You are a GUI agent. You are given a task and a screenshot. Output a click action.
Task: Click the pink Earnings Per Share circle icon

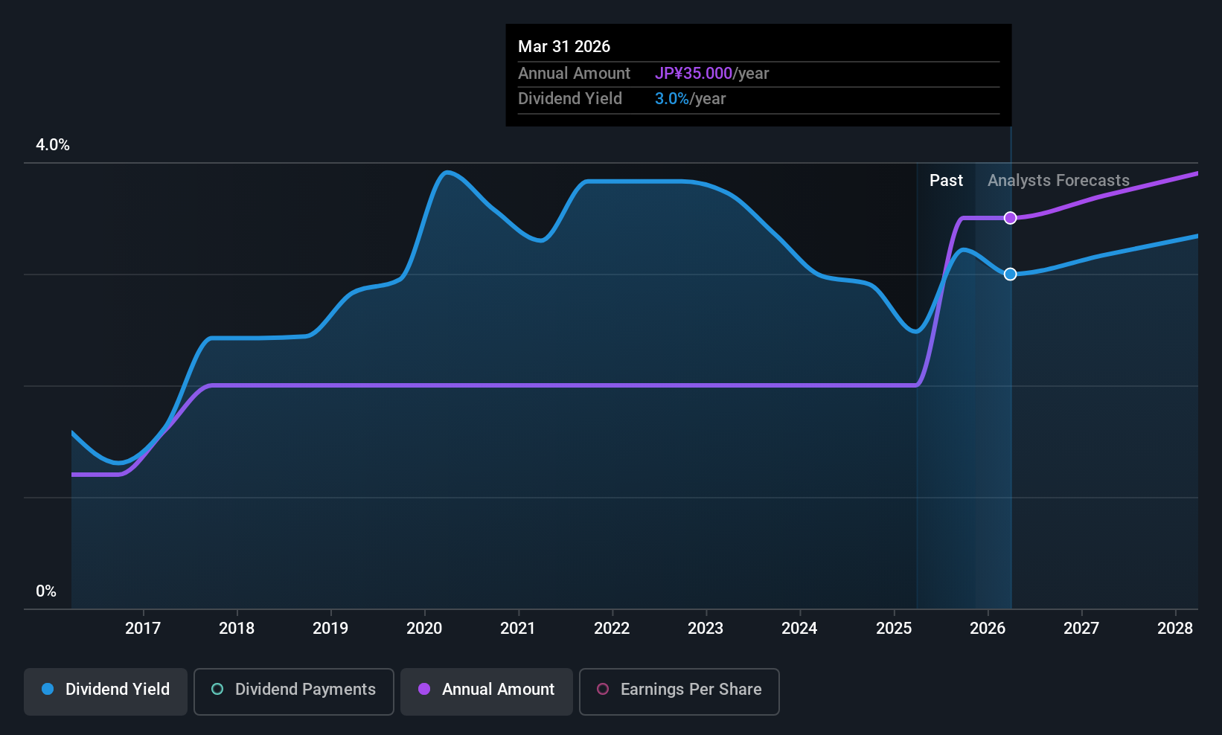click(x=603, y=690)
